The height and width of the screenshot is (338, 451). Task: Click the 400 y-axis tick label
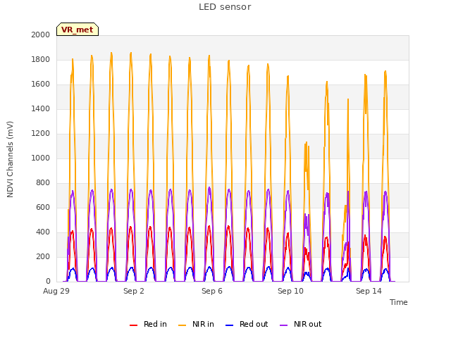coord(43,232)
